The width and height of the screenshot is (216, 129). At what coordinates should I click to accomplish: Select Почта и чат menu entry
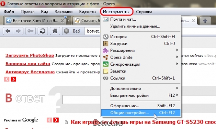[x=141, y=19]
